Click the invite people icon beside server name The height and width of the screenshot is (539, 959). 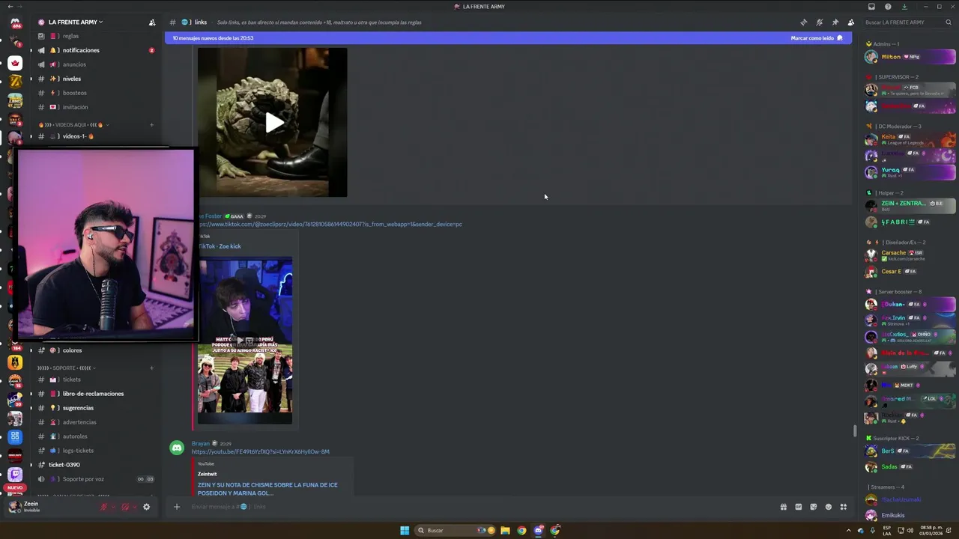152,22
